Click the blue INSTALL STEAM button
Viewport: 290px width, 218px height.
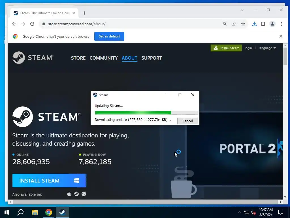(49, 181)
